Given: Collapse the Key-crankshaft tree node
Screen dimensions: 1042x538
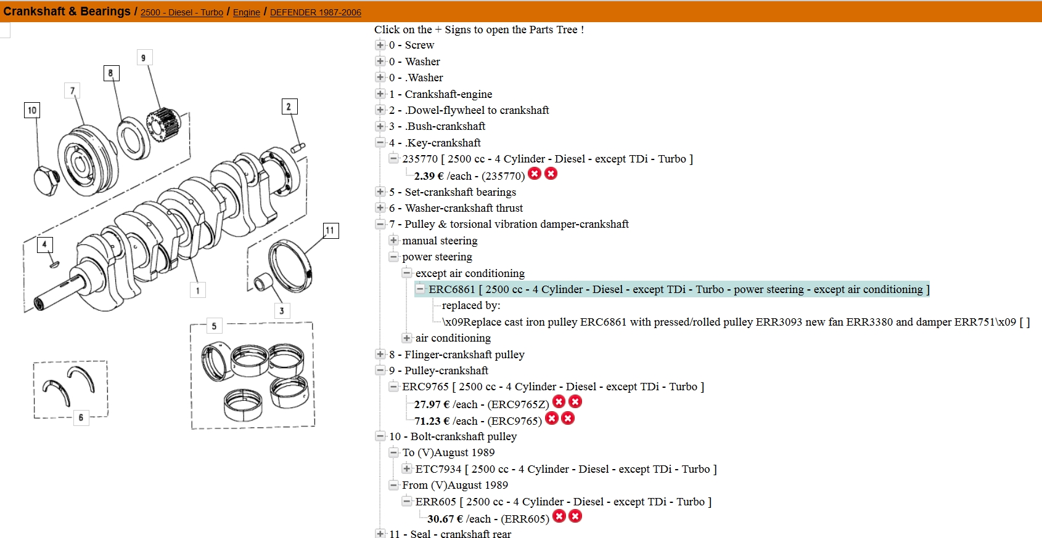Looking at the screenshot, I should coord(380,142).
